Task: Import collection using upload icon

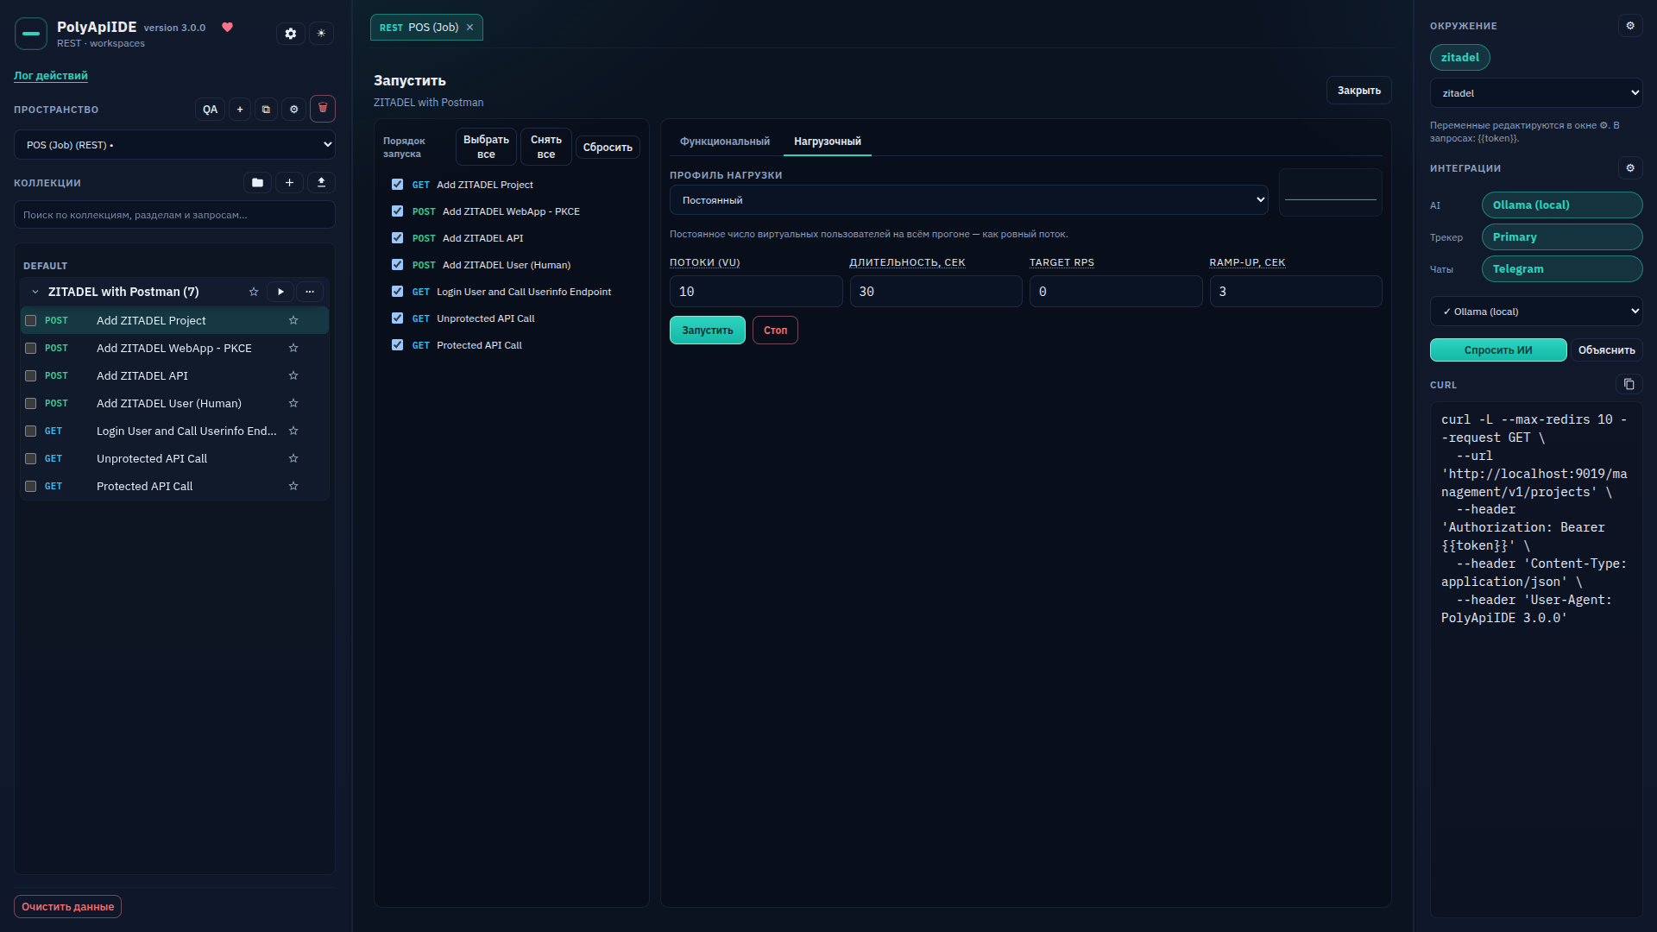Action: [321, 183]
